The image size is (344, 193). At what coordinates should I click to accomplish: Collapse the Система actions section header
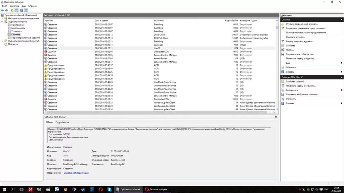(342, 20)
